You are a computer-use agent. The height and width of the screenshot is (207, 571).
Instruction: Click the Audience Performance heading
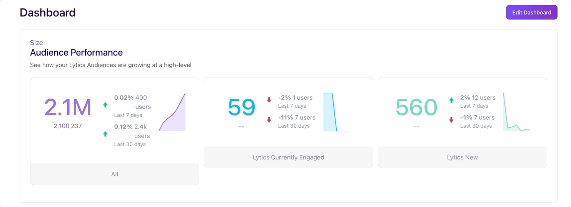(x=77, y=53)
